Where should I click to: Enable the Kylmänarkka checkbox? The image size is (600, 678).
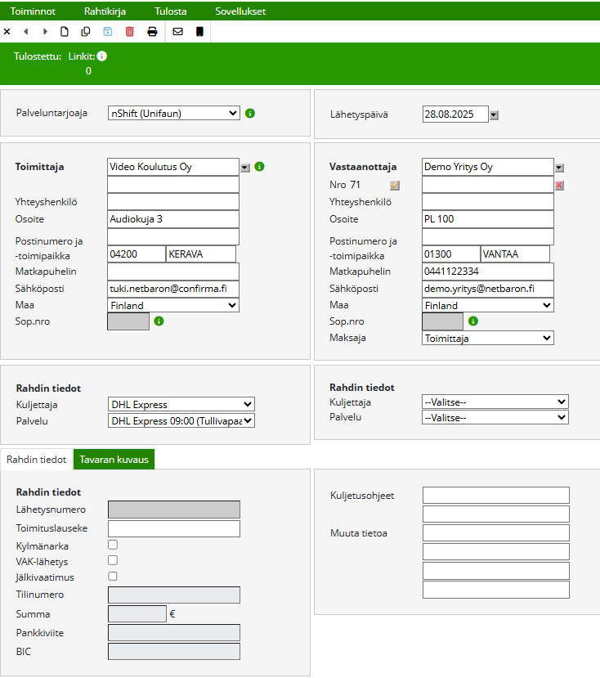(113, 544)
